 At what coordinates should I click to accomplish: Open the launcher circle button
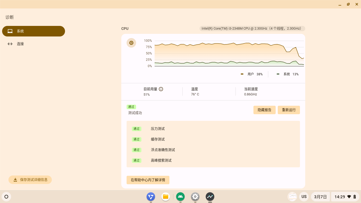pos(6,197)
